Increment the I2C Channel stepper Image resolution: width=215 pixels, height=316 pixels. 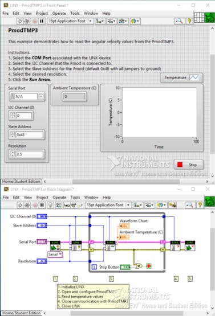click(13, 114)
